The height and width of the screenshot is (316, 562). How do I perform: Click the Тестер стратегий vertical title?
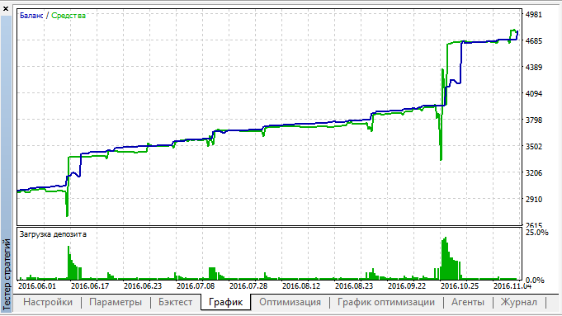point(7,274)
